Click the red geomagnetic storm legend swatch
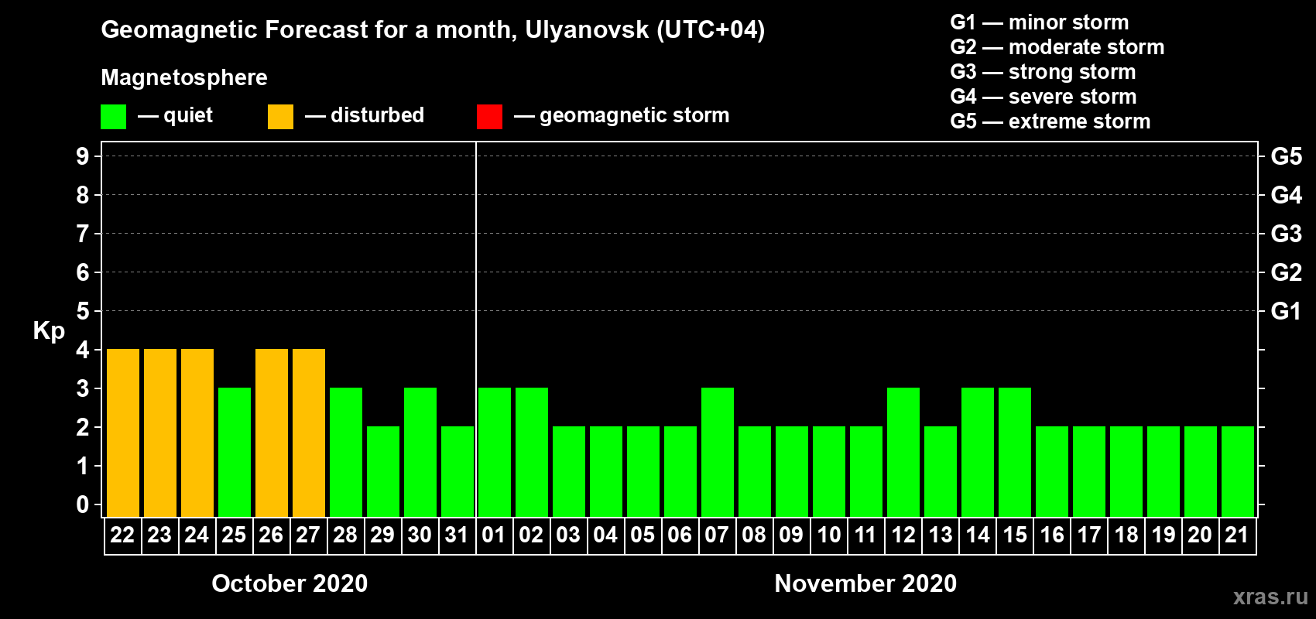Viewport: 1316px width, 619px height. click(x=489, y=117)
